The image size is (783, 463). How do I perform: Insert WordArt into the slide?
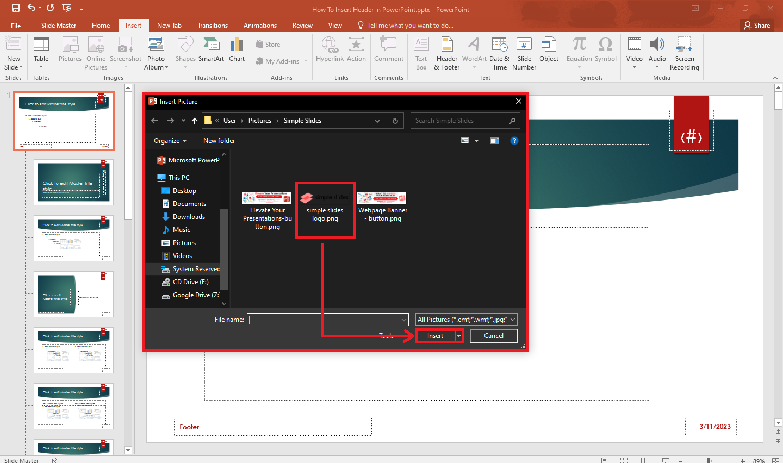tap(474, 53)
